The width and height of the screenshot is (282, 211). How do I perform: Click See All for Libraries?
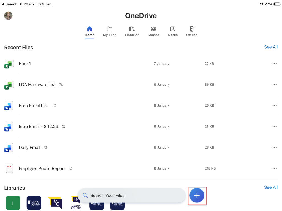coord(271,187)
